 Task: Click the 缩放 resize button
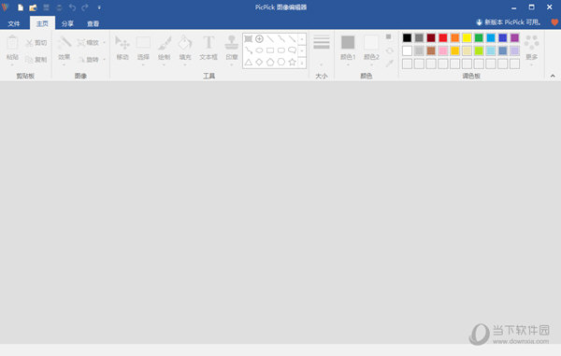[x=89, y=43]
